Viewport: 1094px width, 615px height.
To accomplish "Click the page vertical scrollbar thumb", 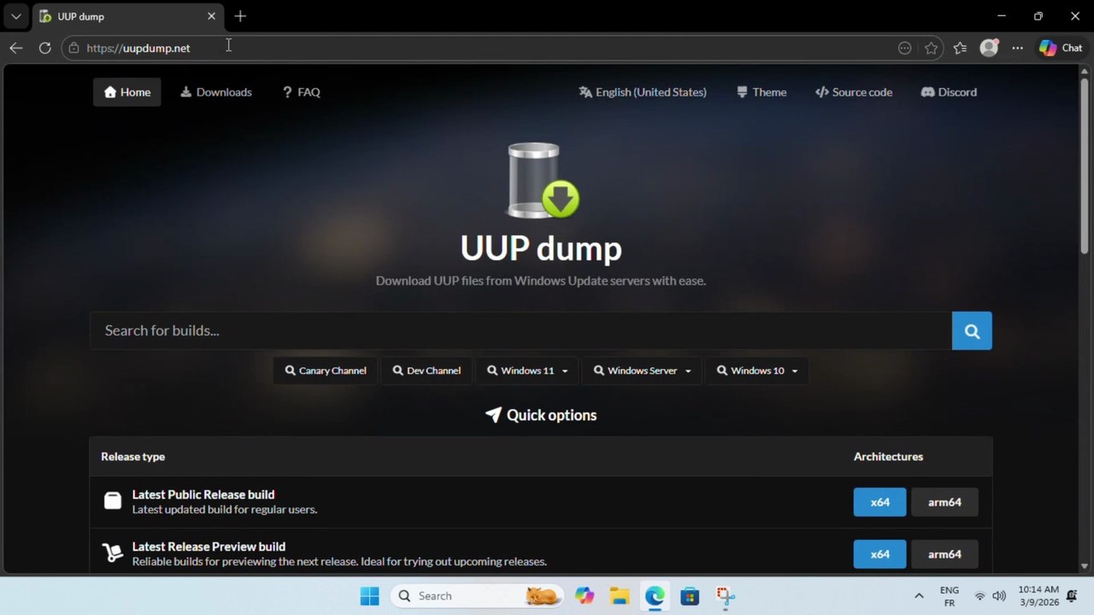I will [x=1085, y=164].
